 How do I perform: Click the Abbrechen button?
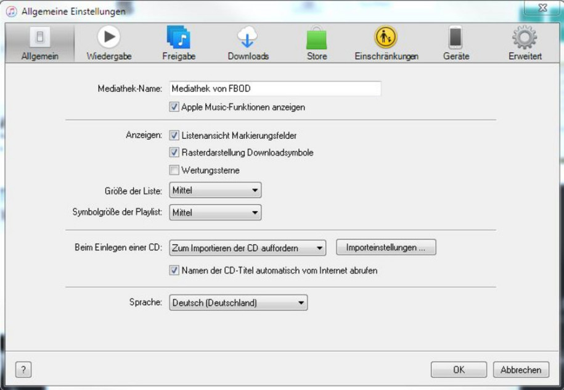point(521,370)
